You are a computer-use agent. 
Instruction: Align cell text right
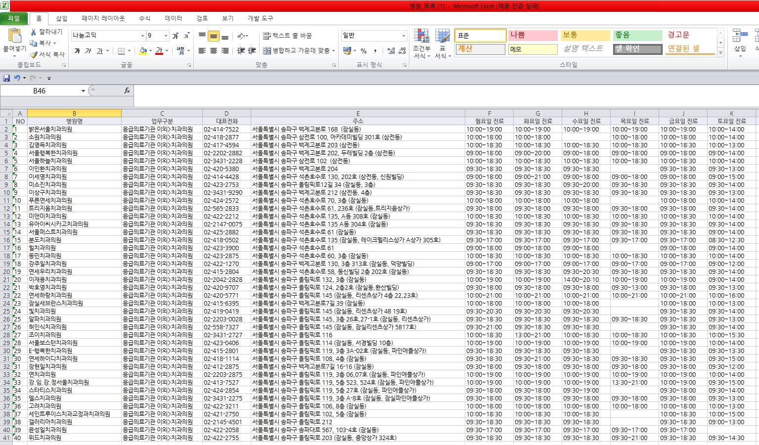point(225,50)
